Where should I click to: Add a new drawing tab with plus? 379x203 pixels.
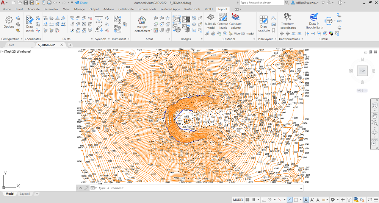tap(70, 45)
